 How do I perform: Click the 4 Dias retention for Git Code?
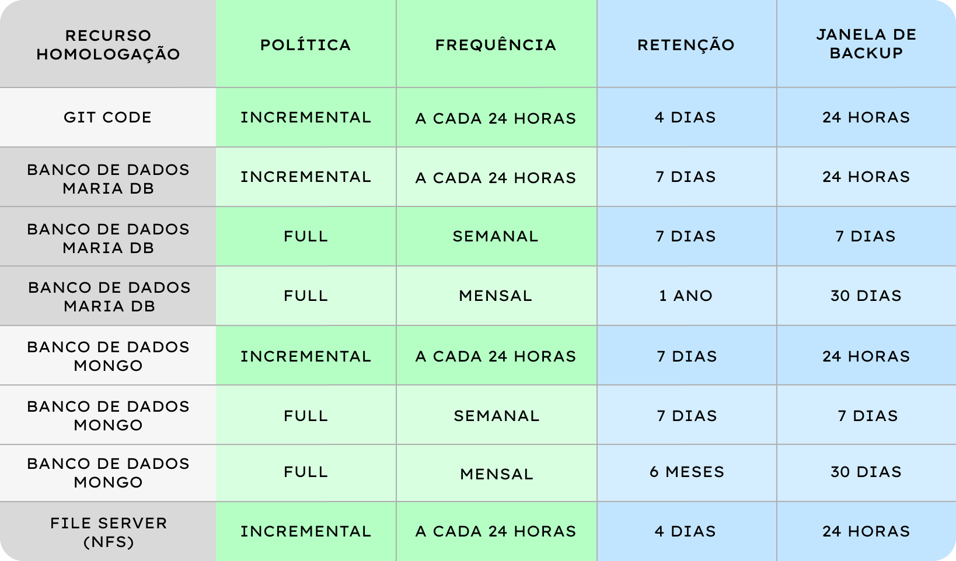tap(686, 117)
